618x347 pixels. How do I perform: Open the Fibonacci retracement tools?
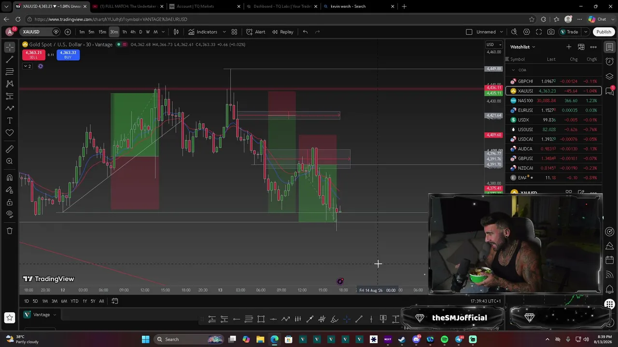[x=10, y=72]
